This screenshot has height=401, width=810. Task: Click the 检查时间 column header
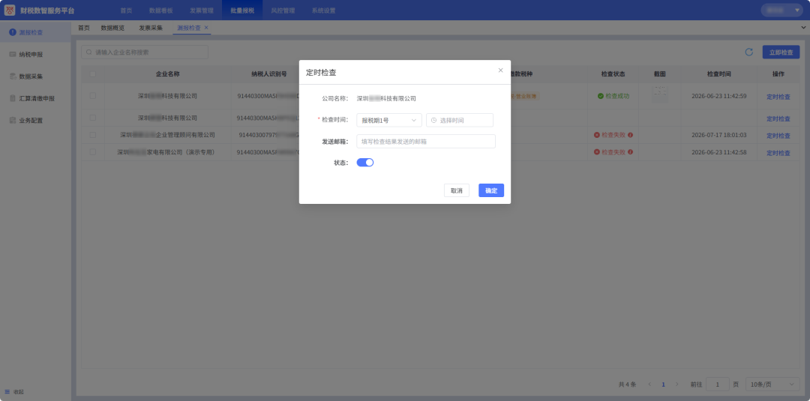(x=719, y=73)
